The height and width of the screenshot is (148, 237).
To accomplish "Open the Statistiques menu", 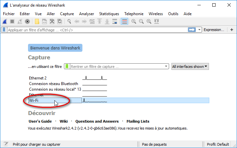I will pyautogui.click(x=109, y=14).
